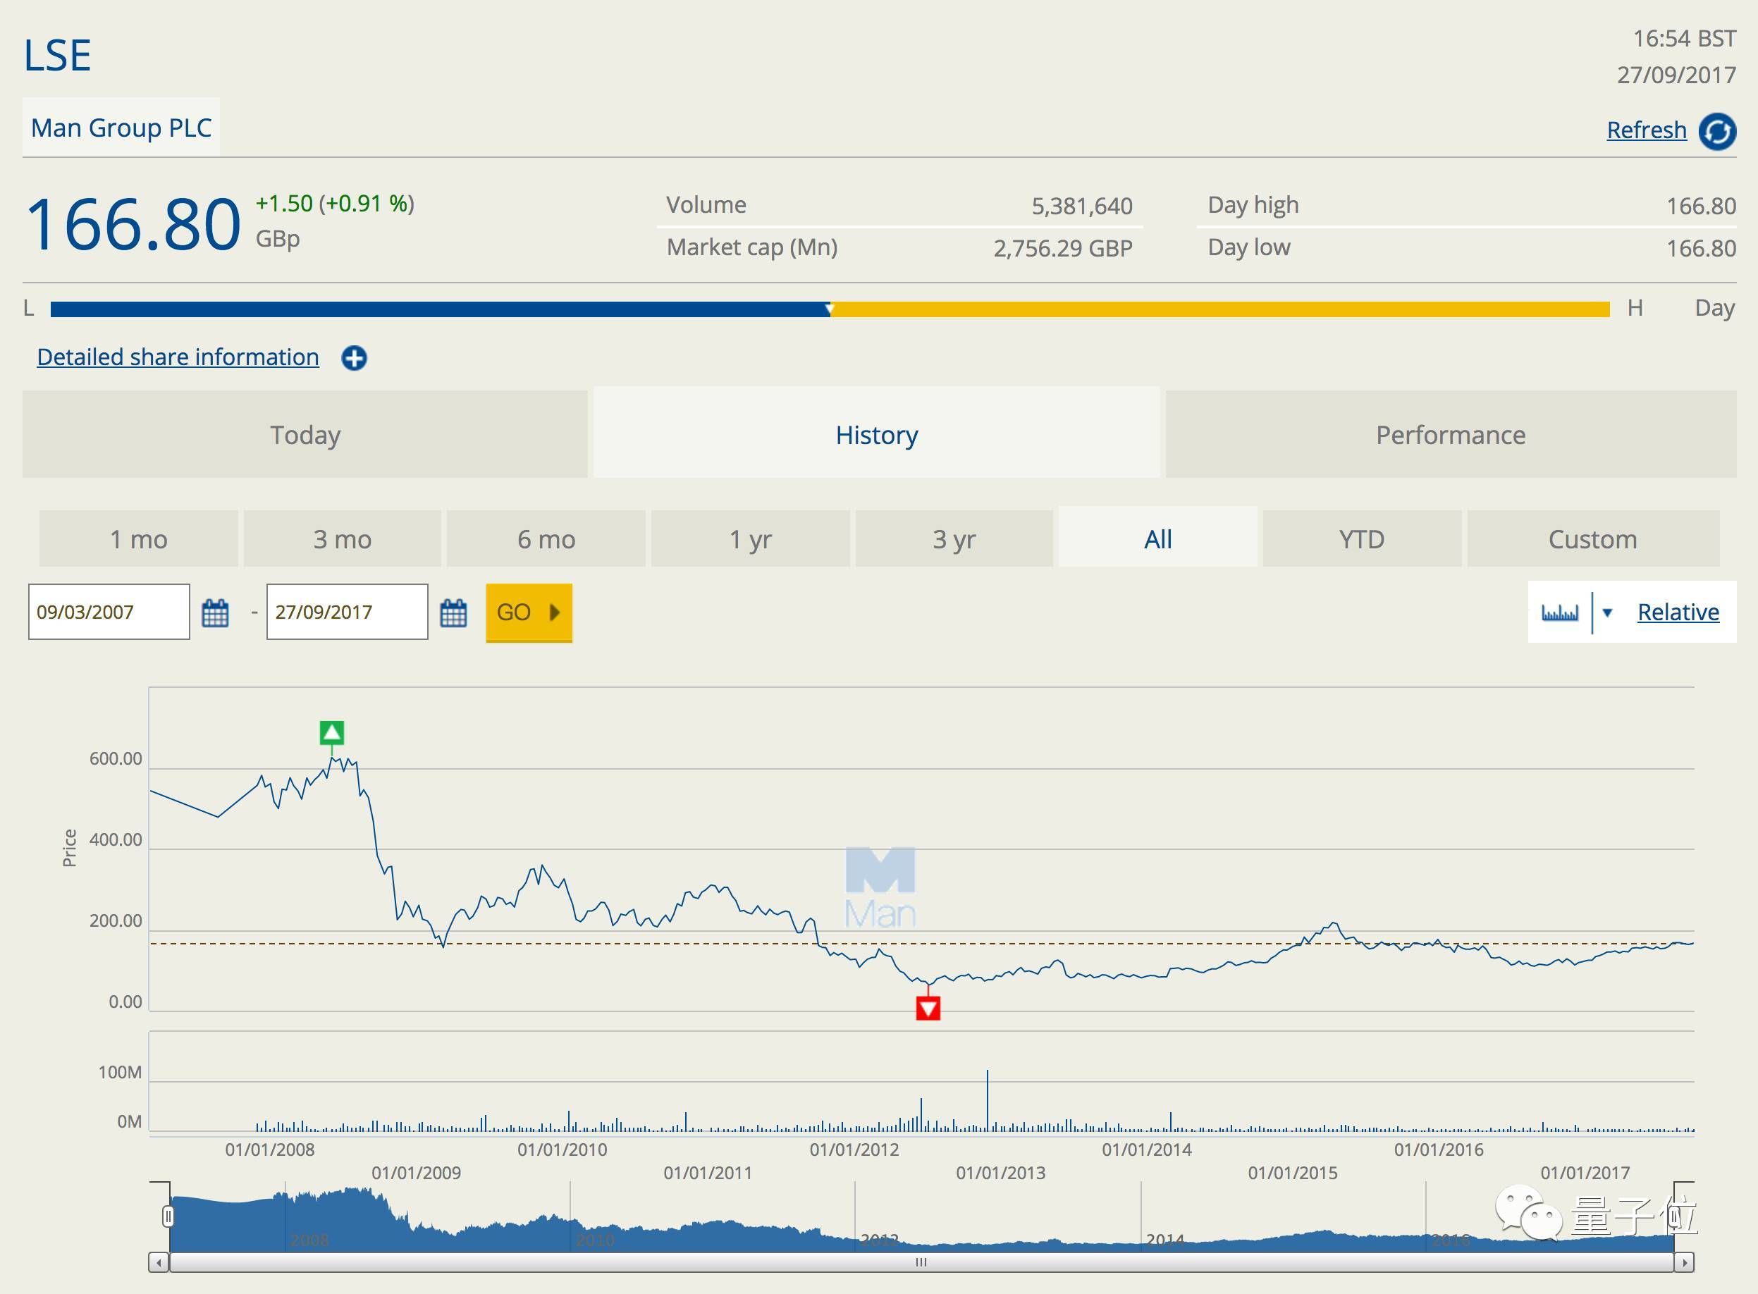Select the 1 yr range
Screen dimensions: 1758x1294
pos(751,539)
